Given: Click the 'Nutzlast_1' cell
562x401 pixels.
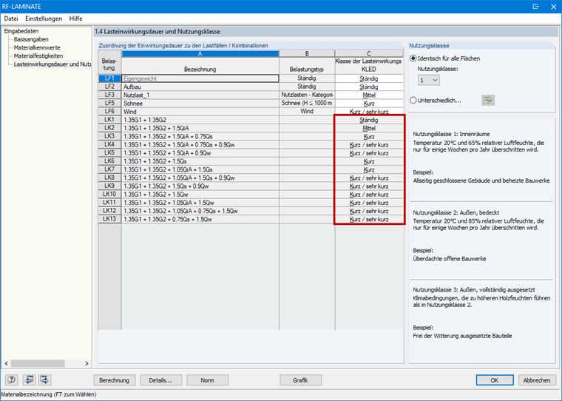Looking at the screenshot, I should 200,95.
